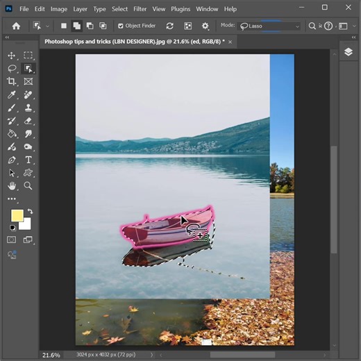Open the Filter menu
The image size is (361, 361).
pos(140,9)
